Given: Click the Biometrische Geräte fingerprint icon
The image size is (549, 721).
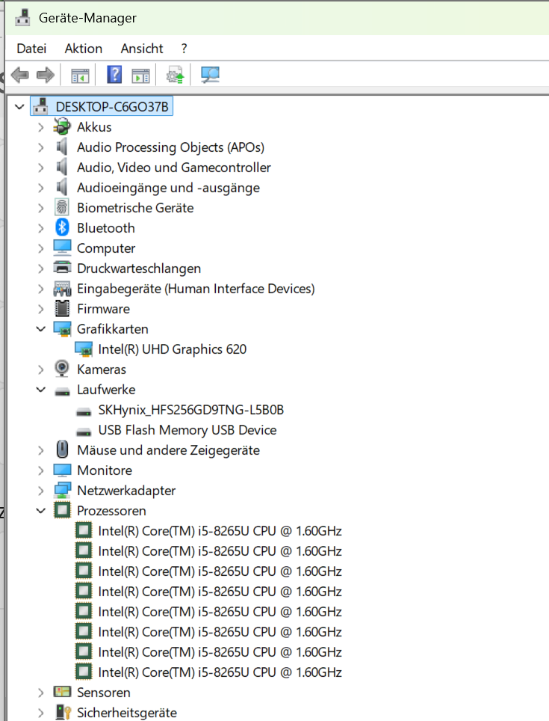Looking at the screenshot, I should coord(62,207).
